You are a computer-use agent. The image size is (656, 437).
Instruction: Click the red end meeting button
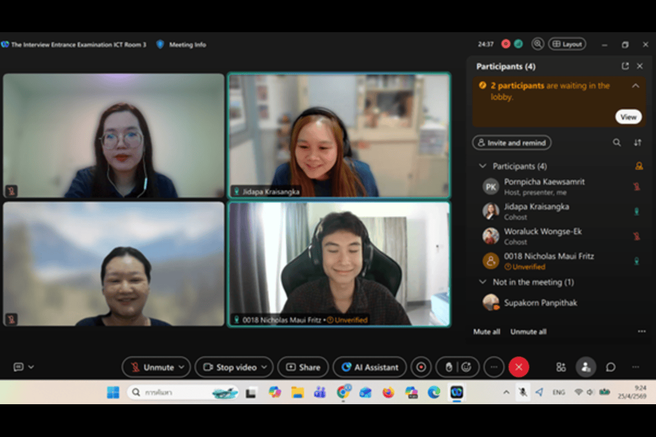(518, 367)
